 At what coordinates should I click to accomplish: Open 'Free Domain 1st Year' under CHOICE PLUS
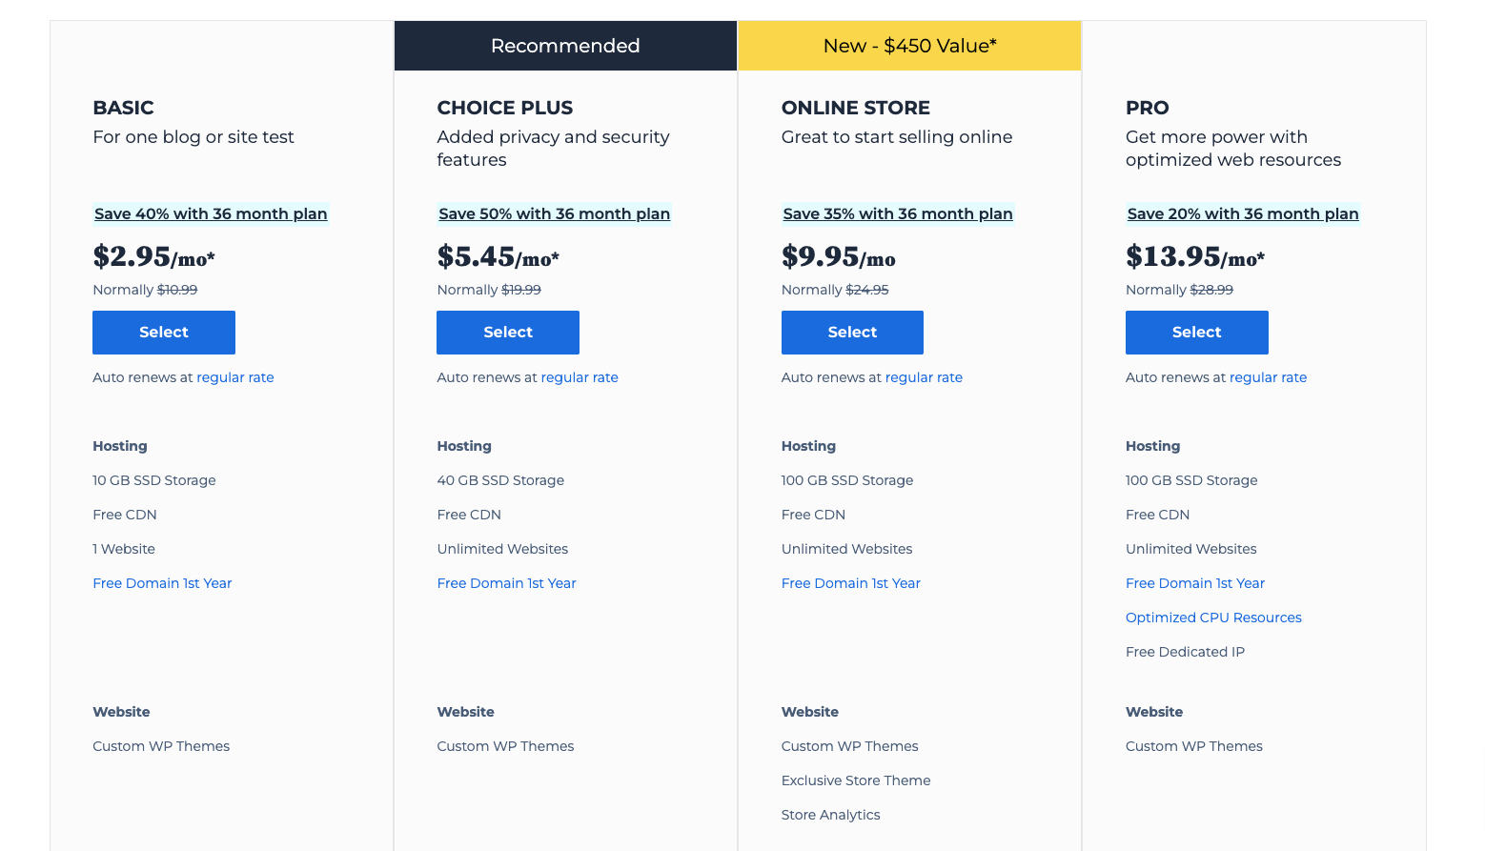click(506, 582)
